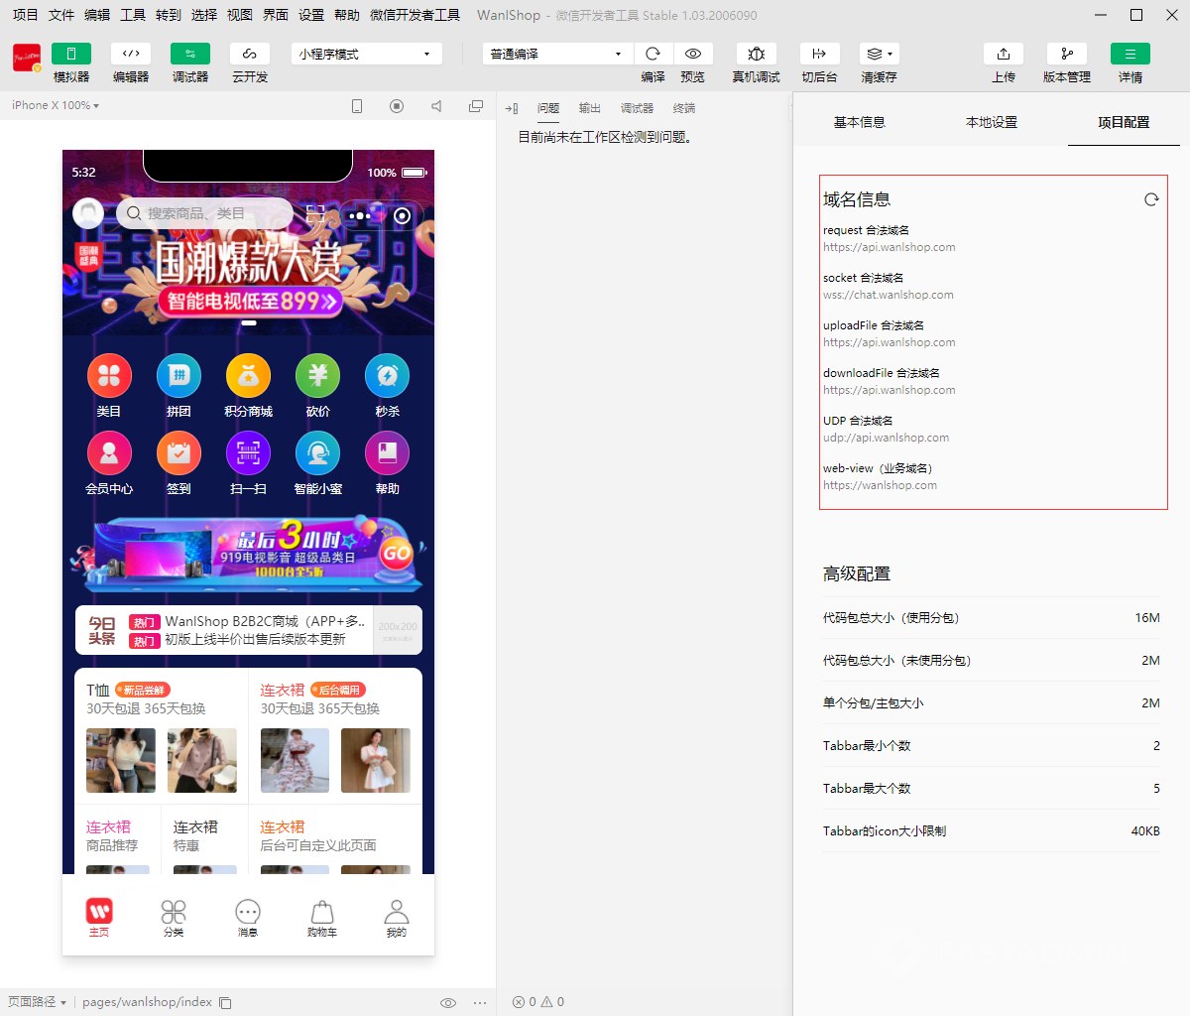Screen dimensions: 1190x1016
Task: Switch to the 输出 tab
Action: (x=590, y=108)
